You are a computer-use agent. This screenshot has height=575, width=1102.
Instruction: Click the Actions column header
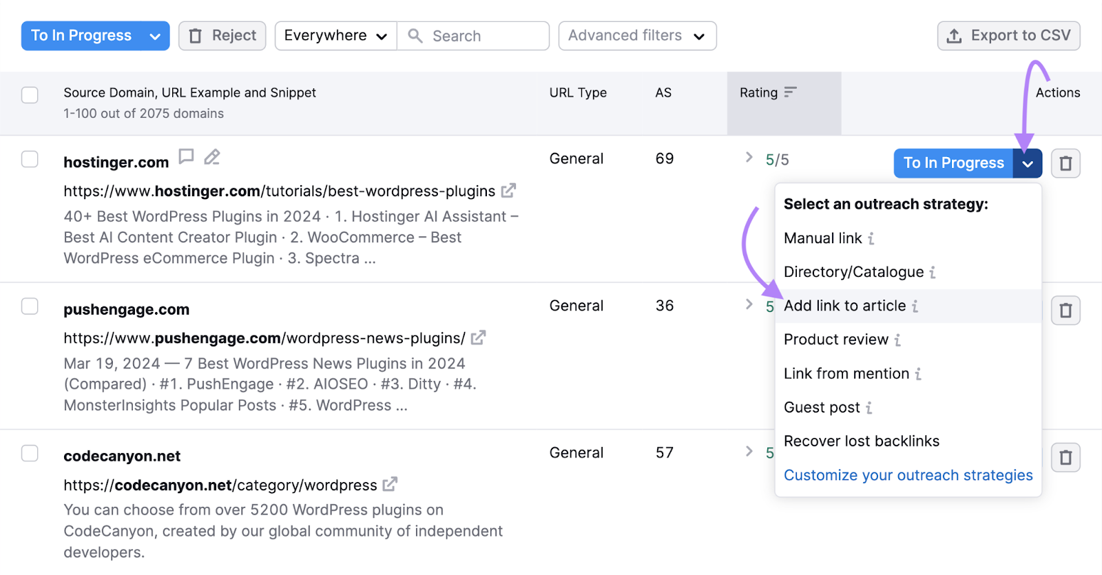coord(1058,92)
